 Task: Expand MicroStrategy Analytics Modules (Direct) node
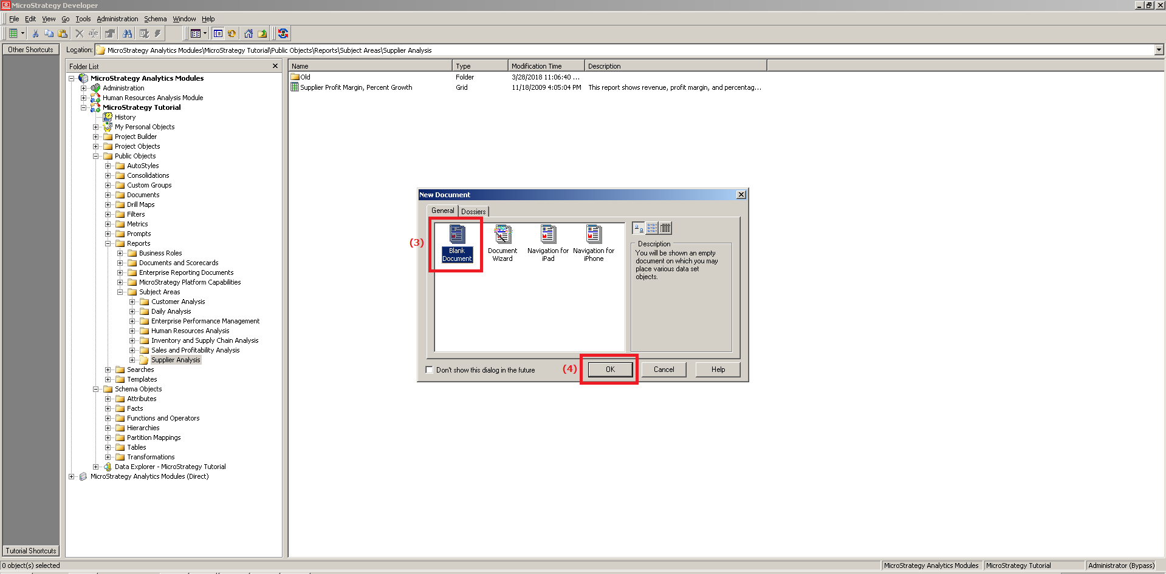tap(72, 476)
